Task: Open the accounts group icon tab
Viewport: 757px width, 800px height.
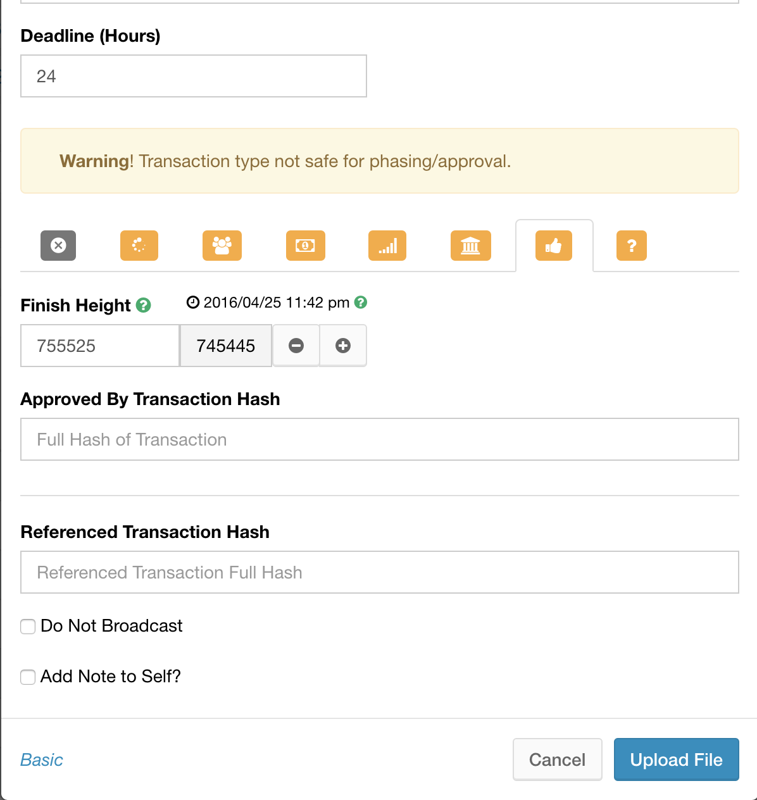Action: coord(222,246)
